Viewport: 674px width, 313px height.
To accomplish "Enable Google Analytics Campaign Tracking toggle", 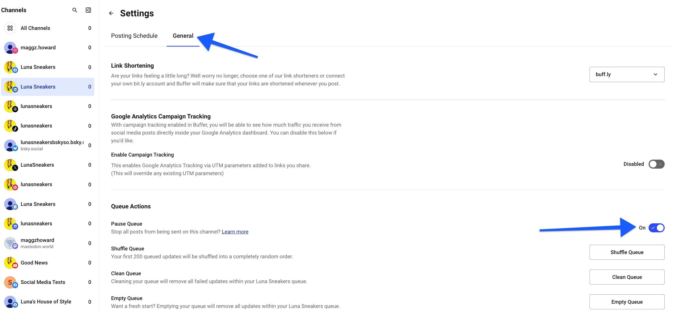I will pyautogui.click(x=656, y=164).
